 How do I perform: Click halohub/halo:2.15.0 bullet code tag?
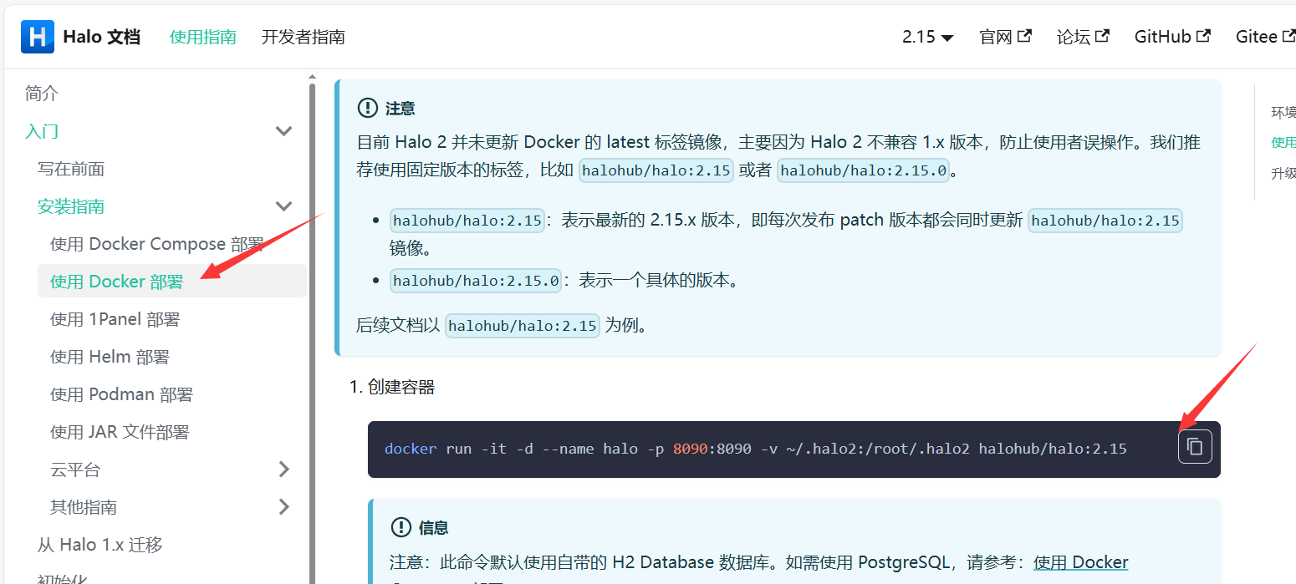pos(477,281)
